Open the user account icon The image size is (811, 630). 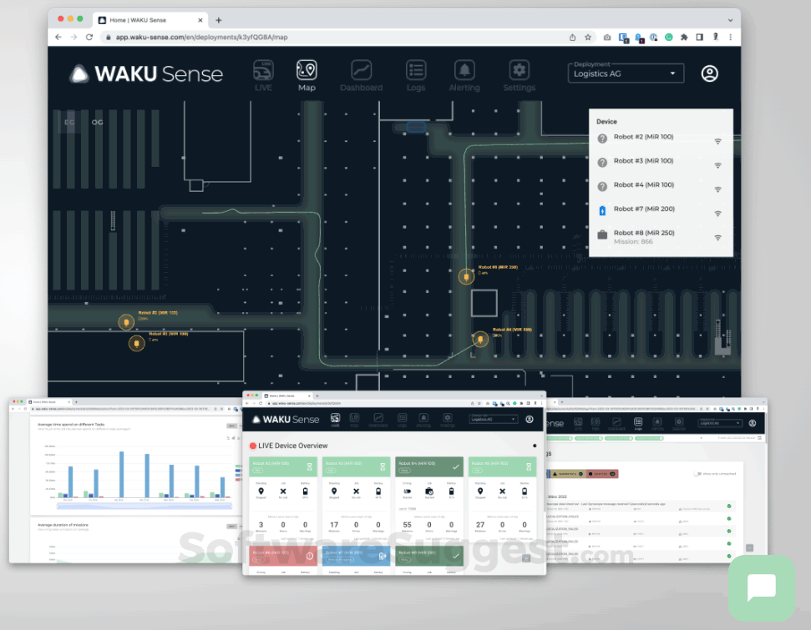pyautogui.click(x=709, y=73)
